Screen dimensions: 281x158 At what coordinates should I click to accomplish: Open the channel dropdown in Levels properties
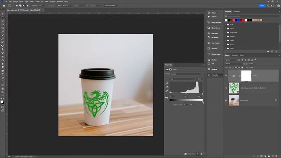click(x=182, y=79)
